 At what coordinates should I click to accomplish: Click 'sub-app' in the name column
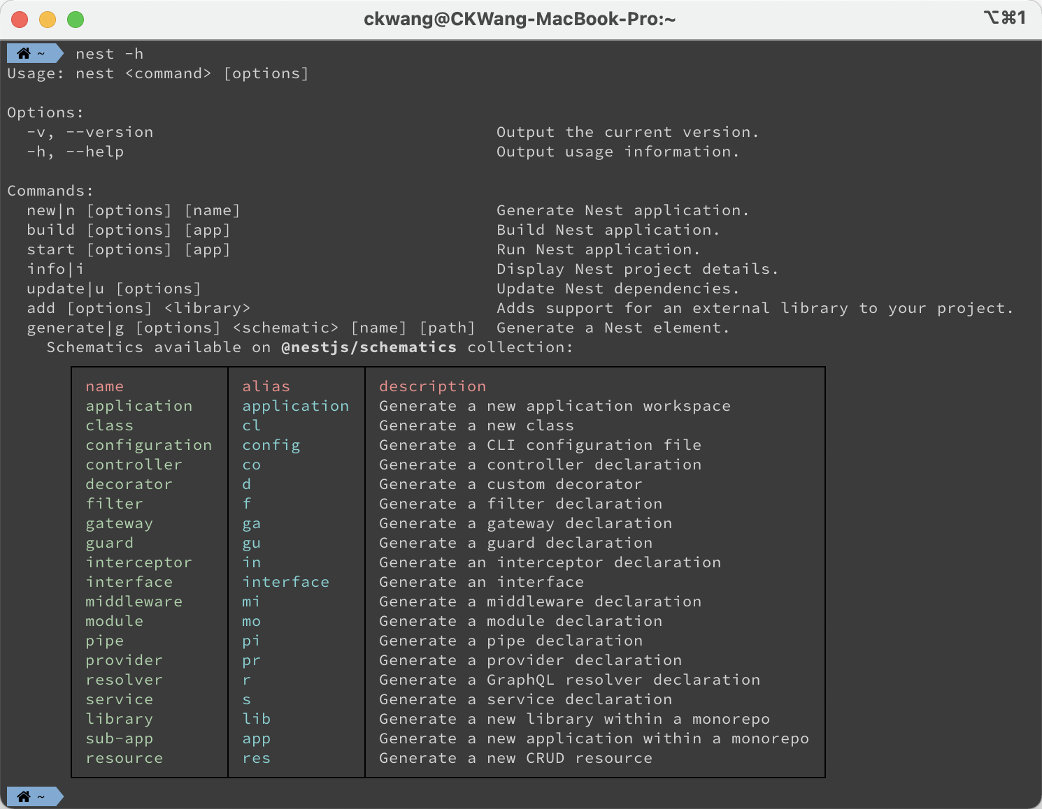click(120, 738)
